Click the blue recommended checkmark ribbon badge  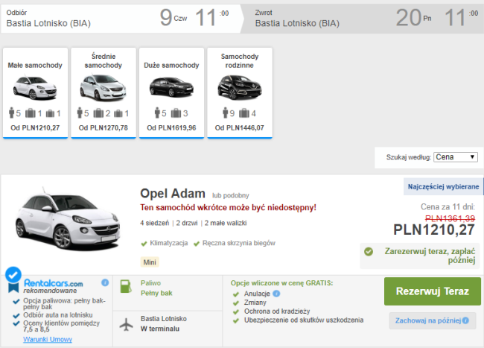click(x=13, y=279)
